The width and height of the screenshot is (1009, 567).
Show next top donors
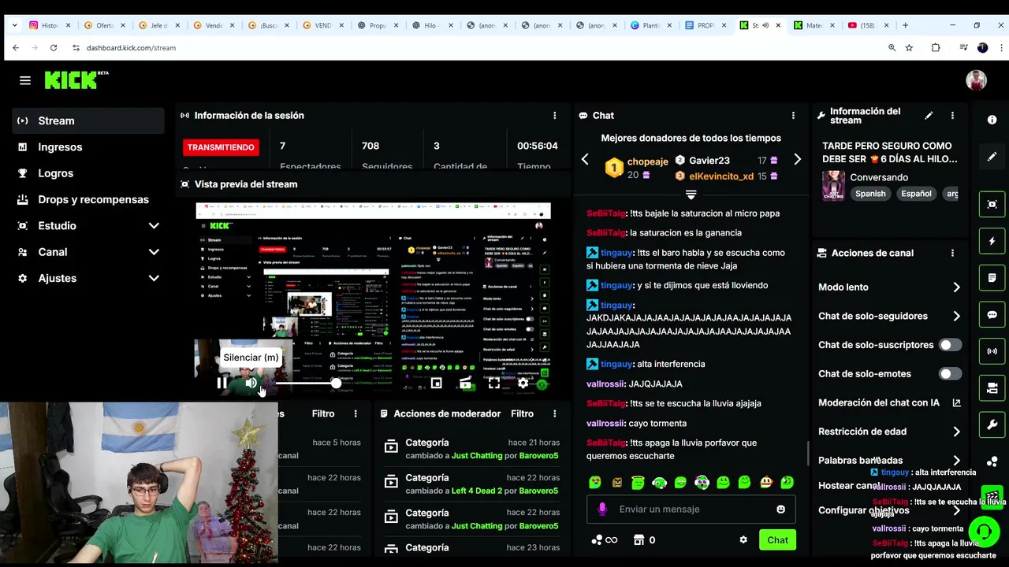(797, 160)
